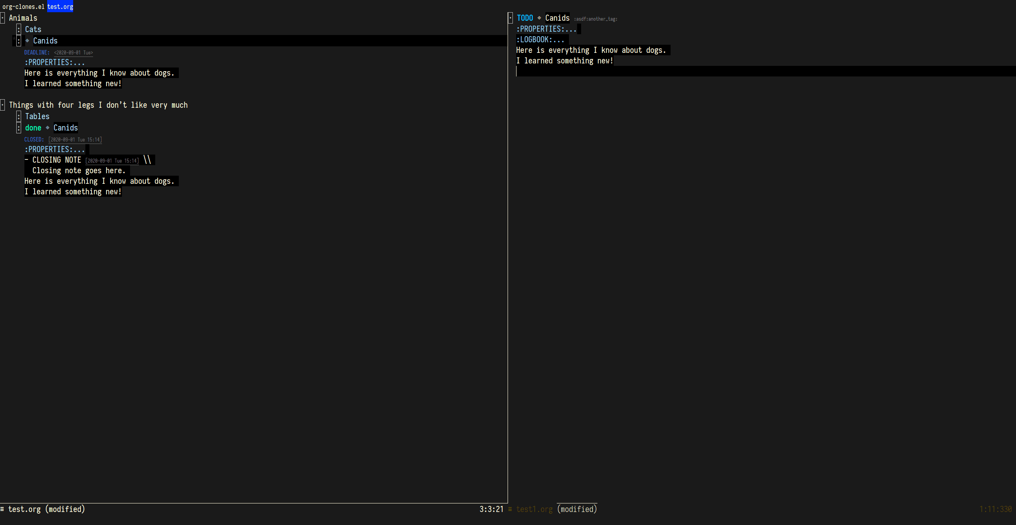Expand the PROPERTIES drawer under the DEADLINE line
1016x525 pixels.
[54, 63]
